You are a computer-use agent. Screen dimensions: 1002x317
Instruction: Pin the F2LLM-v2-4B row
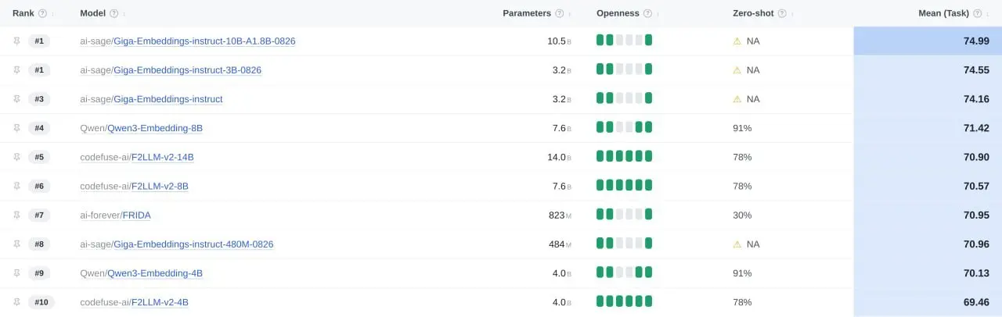pyautogui.click(x=16, y=302)
